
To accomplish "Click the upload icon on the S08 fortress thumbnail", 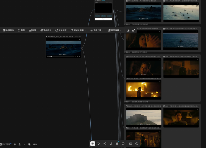I will [x=160, y=109].
